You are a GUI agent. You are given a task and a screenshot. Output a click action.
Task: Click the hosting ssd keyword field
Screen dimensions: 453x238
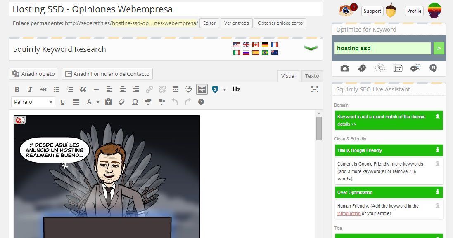382,48
